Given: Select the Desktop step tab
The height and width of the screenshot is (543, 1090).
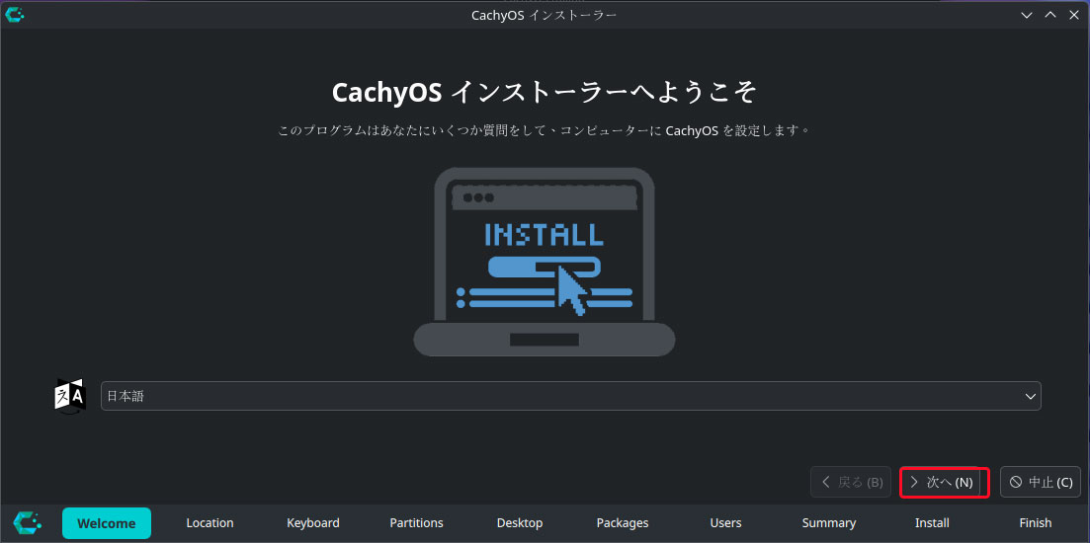Looking at the screenshot, I should 520,523.
